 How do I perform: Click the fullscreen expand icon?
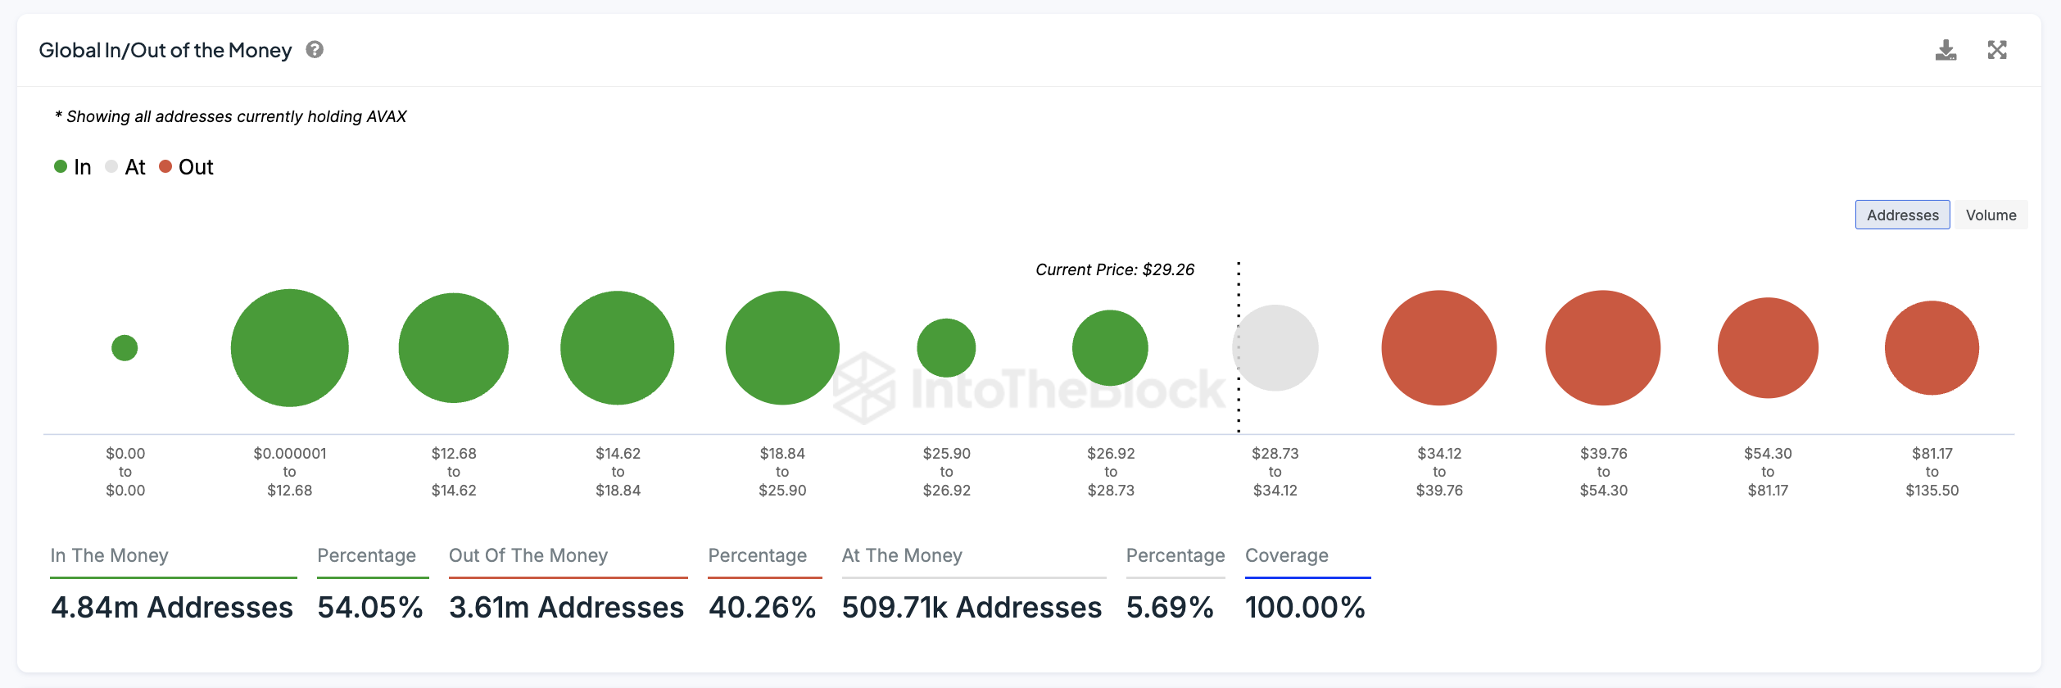click(x=1997, y=50)
